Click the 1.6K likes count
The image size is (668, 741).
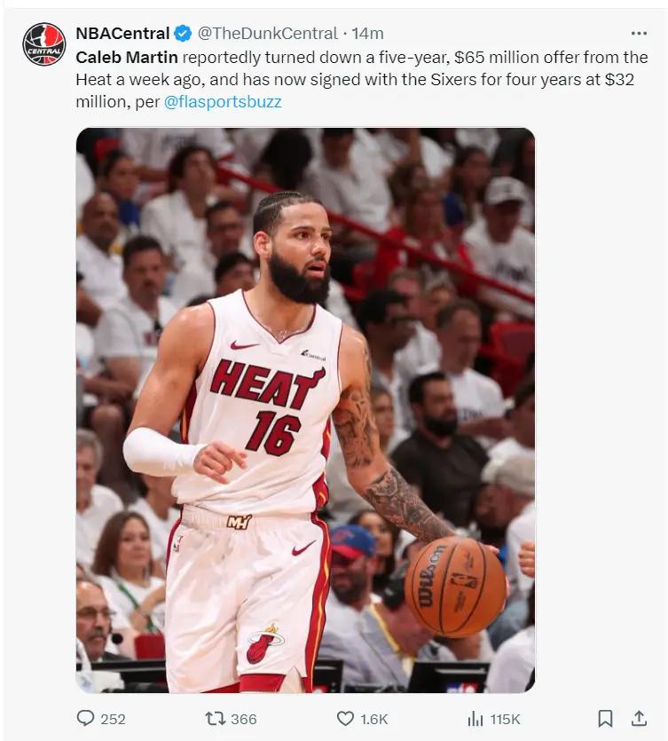(x=374, y=720)
